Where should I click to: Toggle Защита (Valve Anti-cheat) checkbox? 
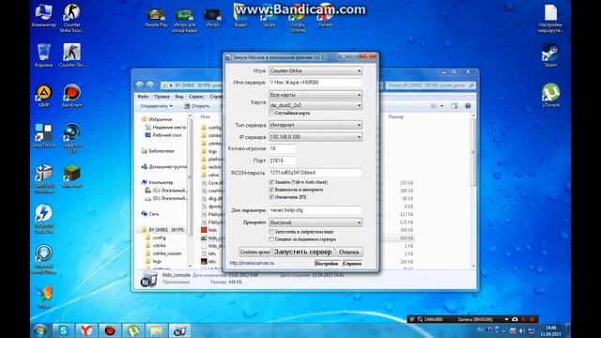pos(271,182)
